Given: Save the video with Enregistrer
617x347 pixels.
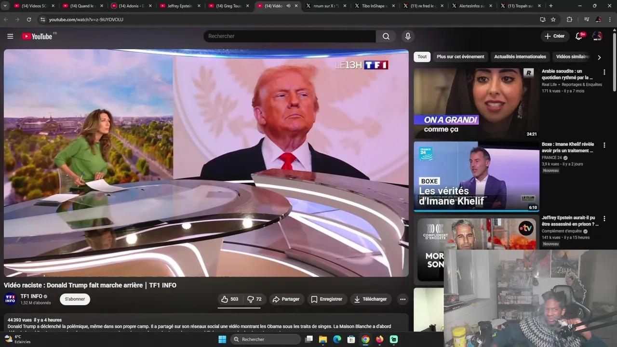Looking at the screenshot, I should click(x=326, y=299).
